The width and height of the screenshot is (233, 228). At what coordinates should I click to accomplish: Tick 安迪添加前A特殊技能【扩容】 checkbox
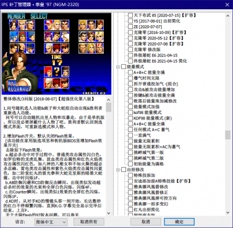tap(130, 181)
